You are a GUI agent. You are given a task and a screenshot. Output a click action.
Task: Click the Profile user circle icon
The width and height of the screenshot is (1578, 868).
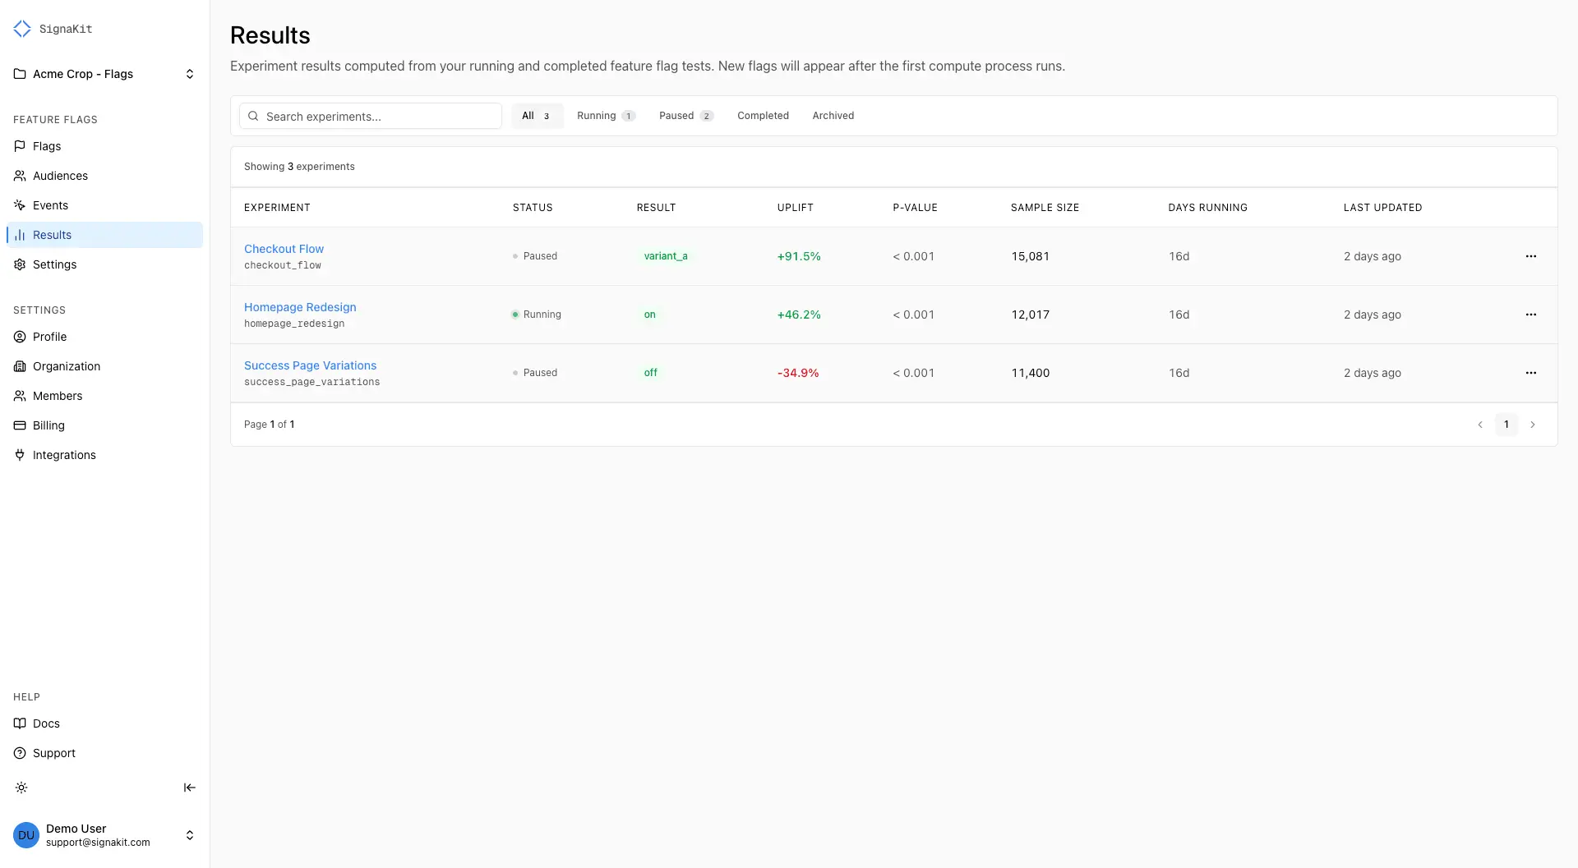(20, 337)
